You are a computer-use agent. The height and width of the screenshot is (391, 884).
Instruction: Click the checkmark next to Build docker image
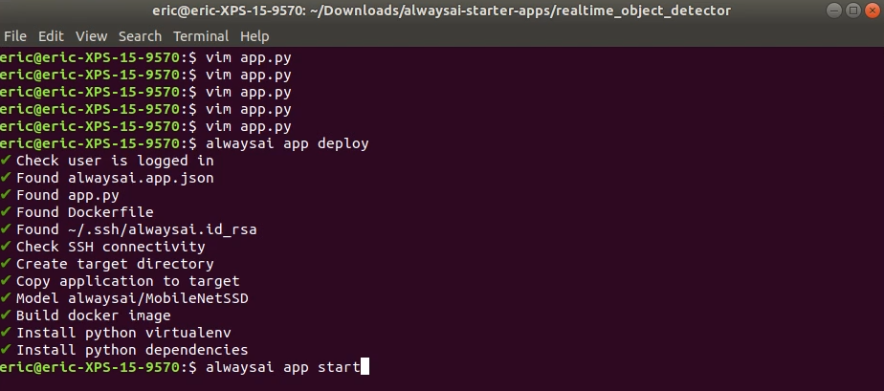click(6, 315)
